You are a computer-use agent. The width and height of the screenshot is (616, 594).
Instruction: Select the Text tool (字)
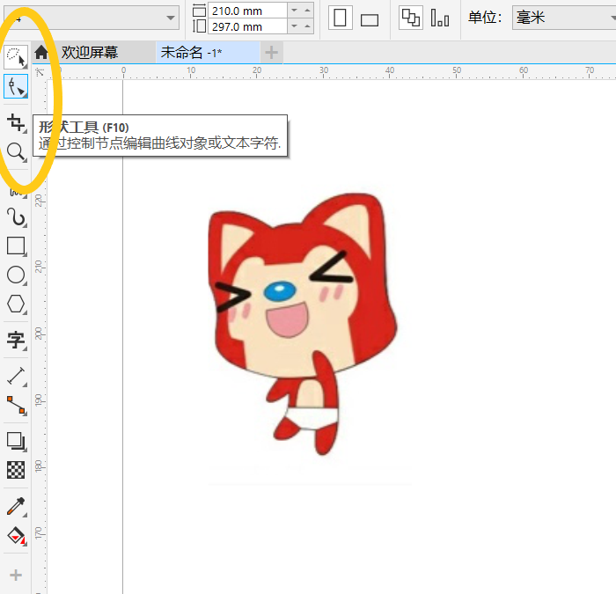click(15, 341)
